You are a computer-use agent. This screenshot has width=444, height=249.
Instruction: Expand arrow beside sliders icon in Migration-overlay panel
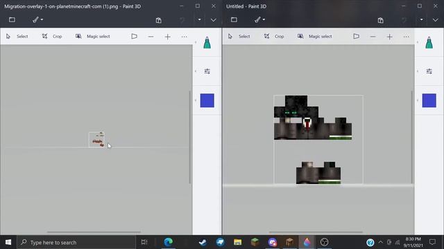tap(196, 71)
